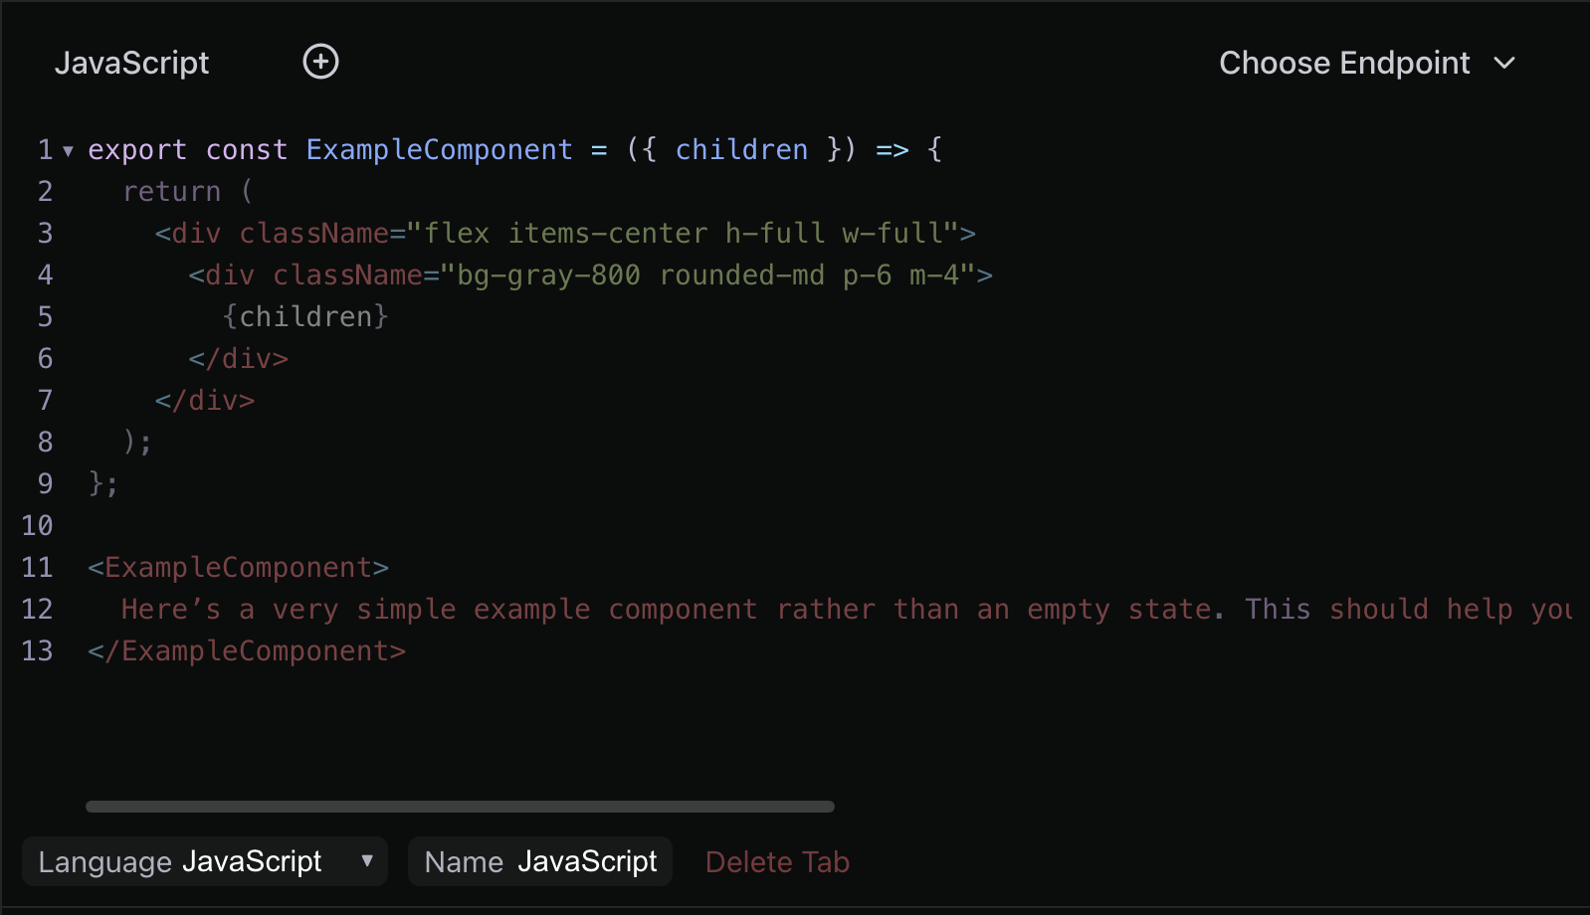Image resolution: width=1590 pixels, height=915 pixels.
Task: Open the Language JavaScript selector
Action: (205, 861)
